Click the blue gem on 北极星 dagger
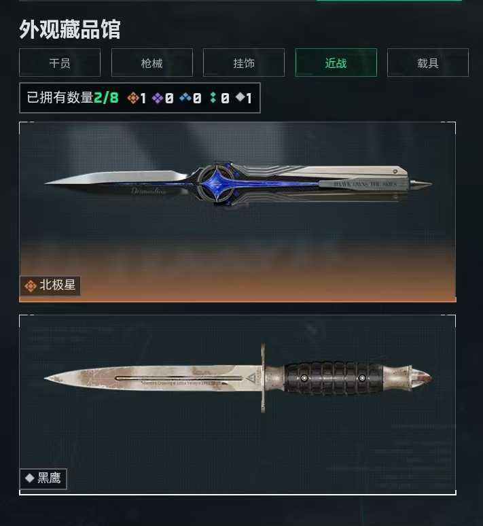Image resolution: width=483 pixels, height=526 pixels. coord(216,183)
